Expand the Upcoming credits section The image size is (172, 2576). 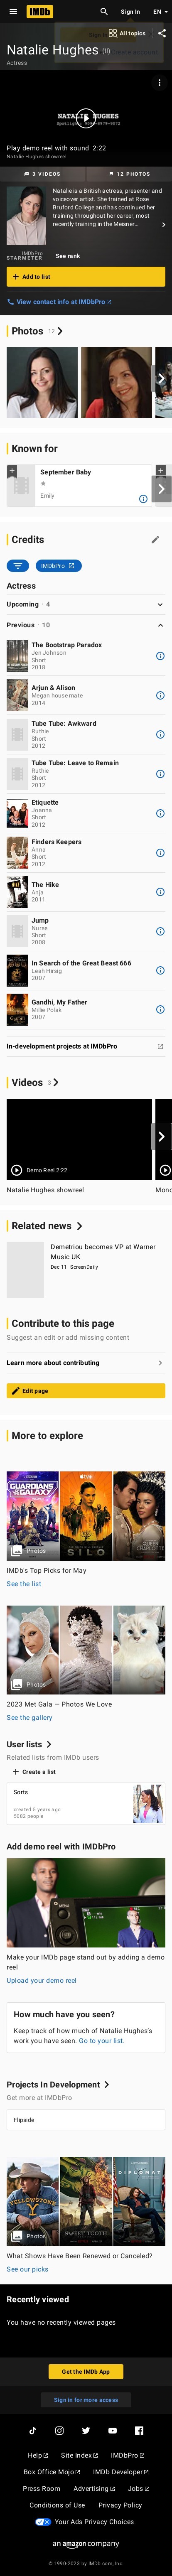coord(86,604)
